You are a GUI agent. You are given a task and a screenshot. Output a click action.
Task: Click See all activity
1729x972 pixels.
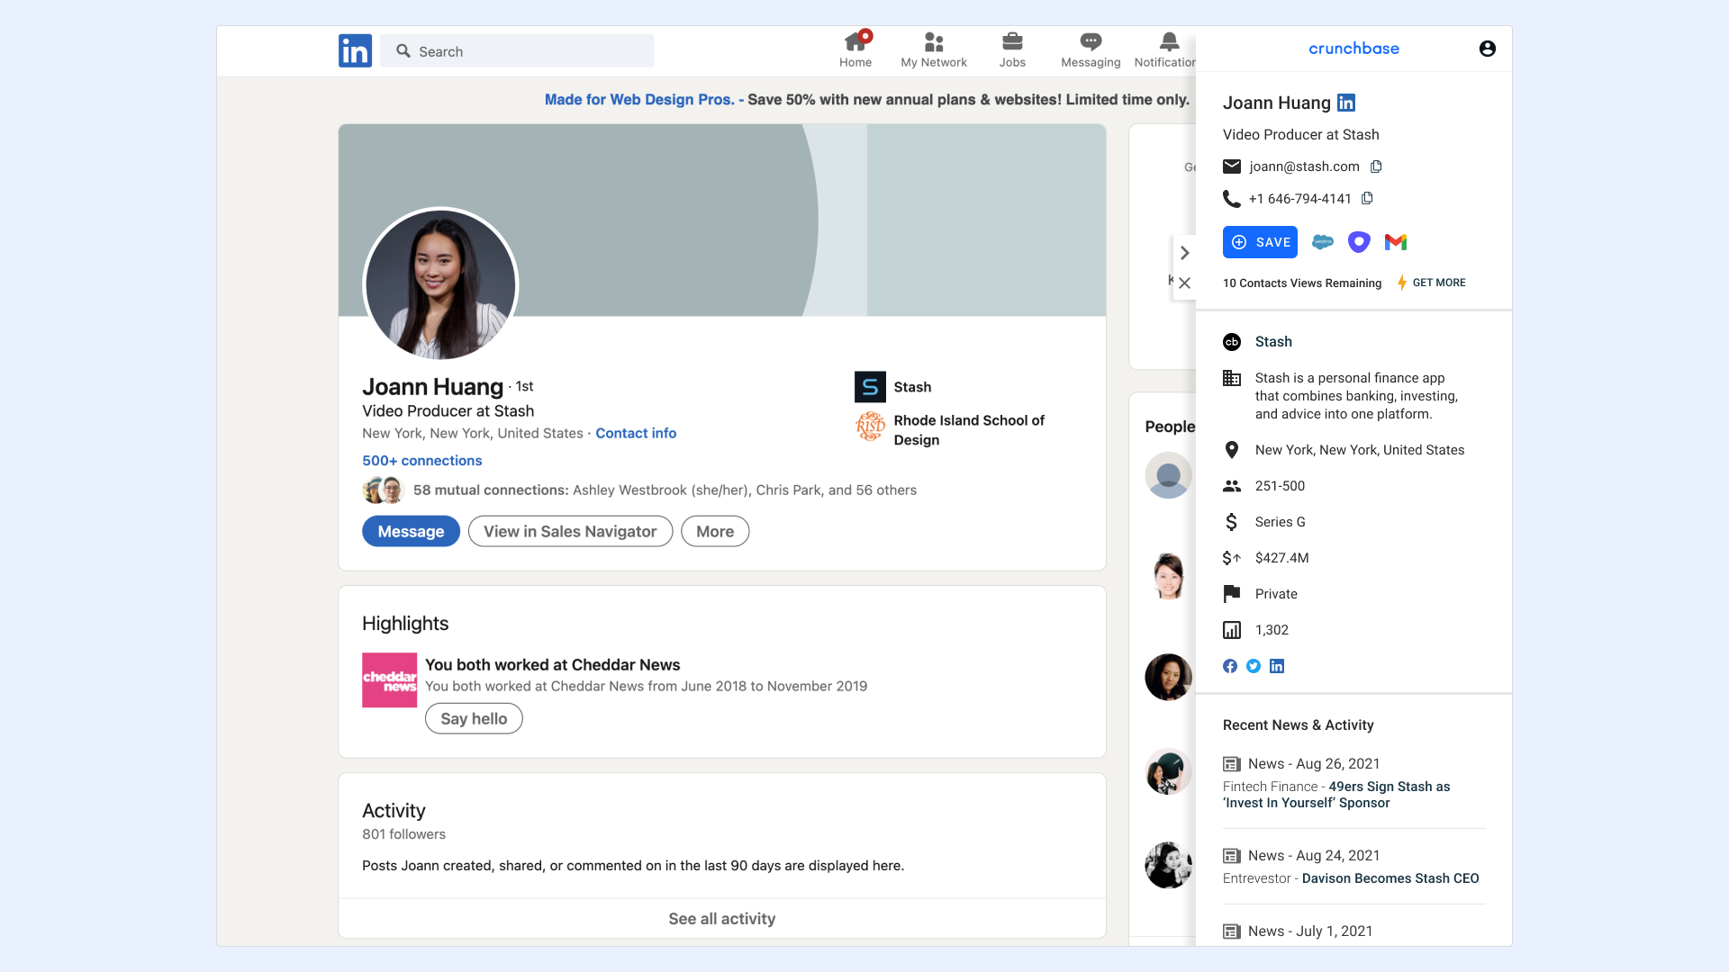click(x=721, y=919)
